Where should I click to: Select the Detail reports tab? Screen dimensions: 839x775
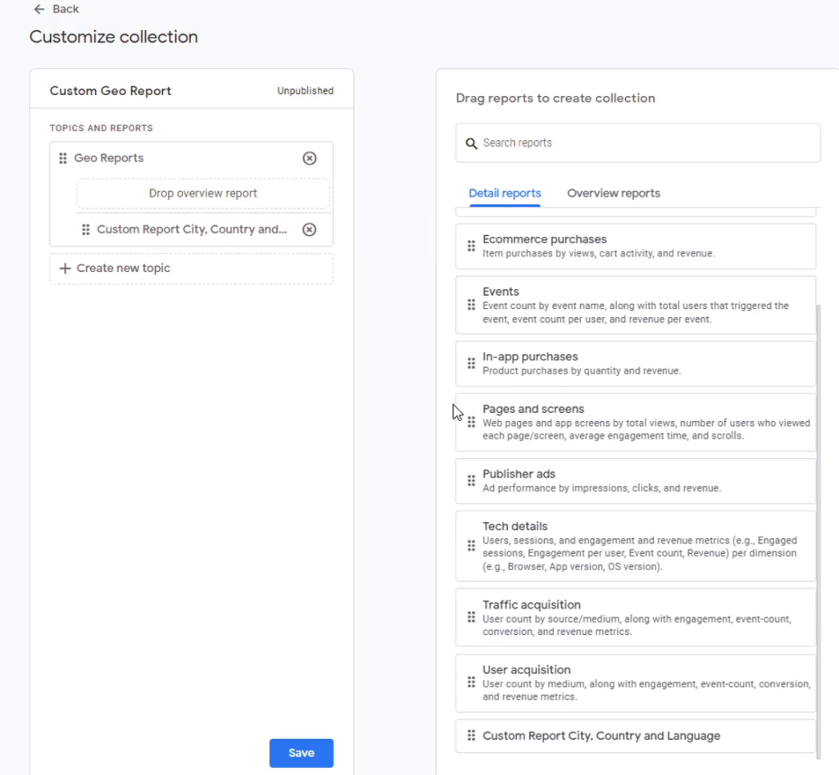point(505,193)
